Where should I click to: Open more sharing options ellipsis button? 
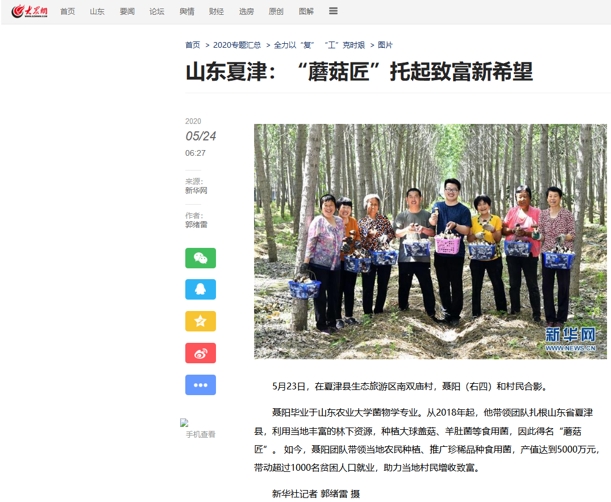click(x=200, y=385)
